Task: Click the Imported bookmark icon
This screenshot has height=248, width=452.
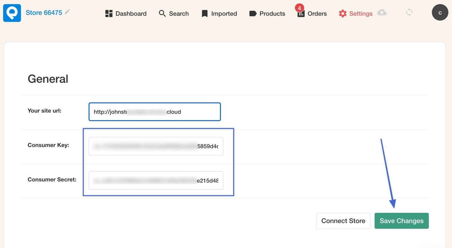Action: [x=205, y=13]
